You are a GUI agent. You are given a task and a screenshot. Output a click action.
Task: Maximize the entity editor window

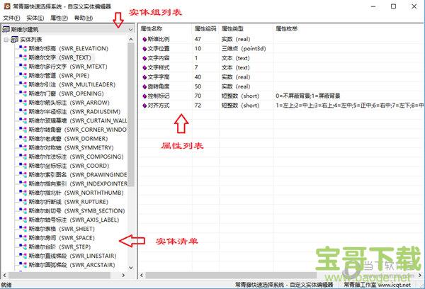click(x=394, y=6)
